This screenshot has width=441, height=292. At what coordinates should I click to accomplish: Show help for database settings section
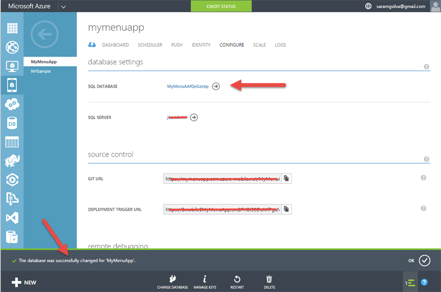(426, 67)
